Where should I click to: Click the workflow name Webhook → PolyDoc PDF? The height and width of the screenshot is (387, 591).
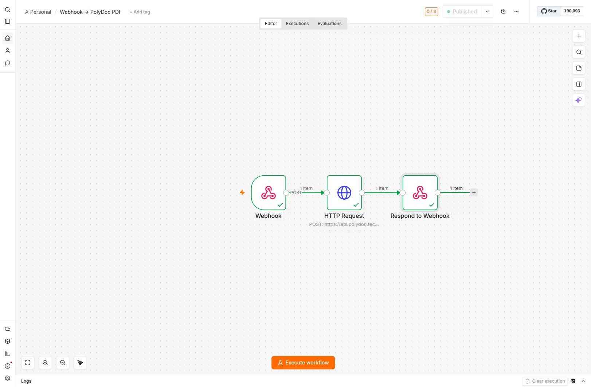(91, 12)
